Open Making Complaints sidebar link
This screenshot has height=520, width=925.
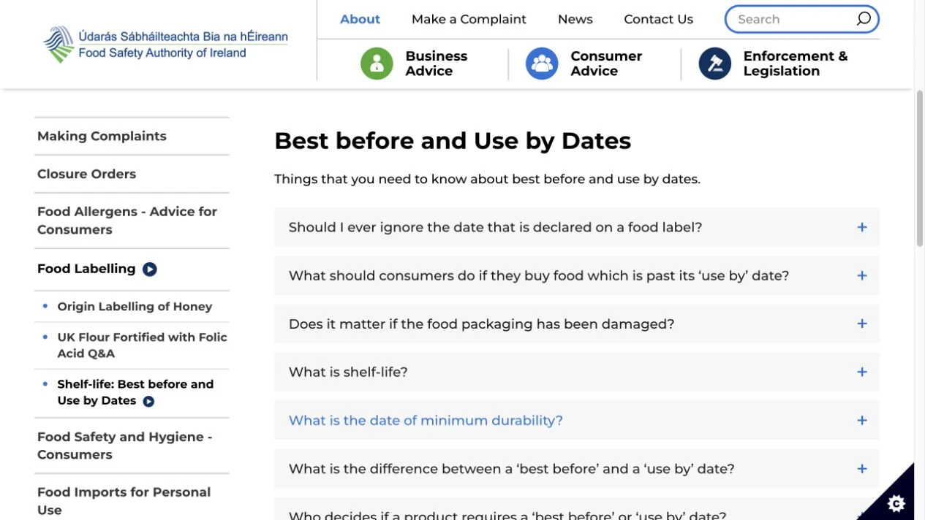(x=102, y=136)
